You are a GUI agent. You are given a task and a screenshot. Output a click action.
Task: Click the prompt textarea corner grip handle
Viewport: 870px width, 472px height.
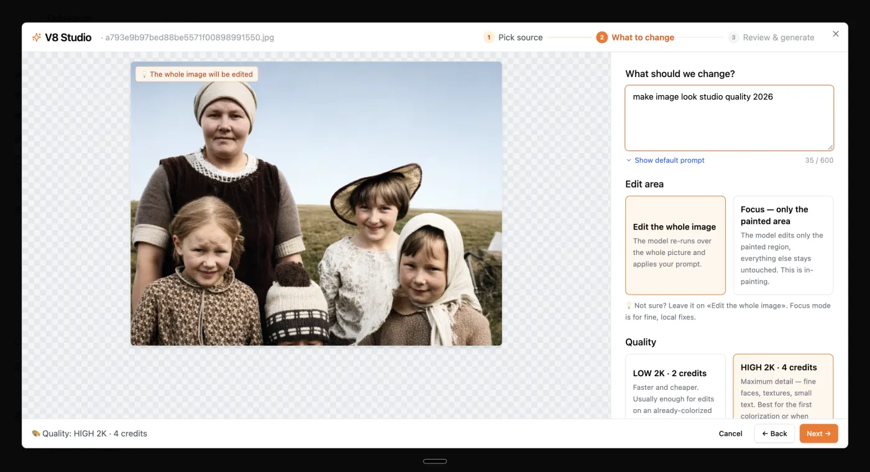(x=830, y=147)
